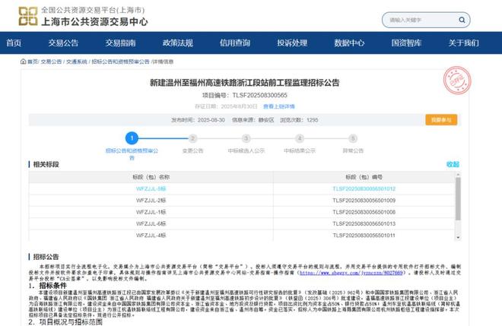Select step 1 circle in progress bar
502x326 pixels.
tap(132, 138)
